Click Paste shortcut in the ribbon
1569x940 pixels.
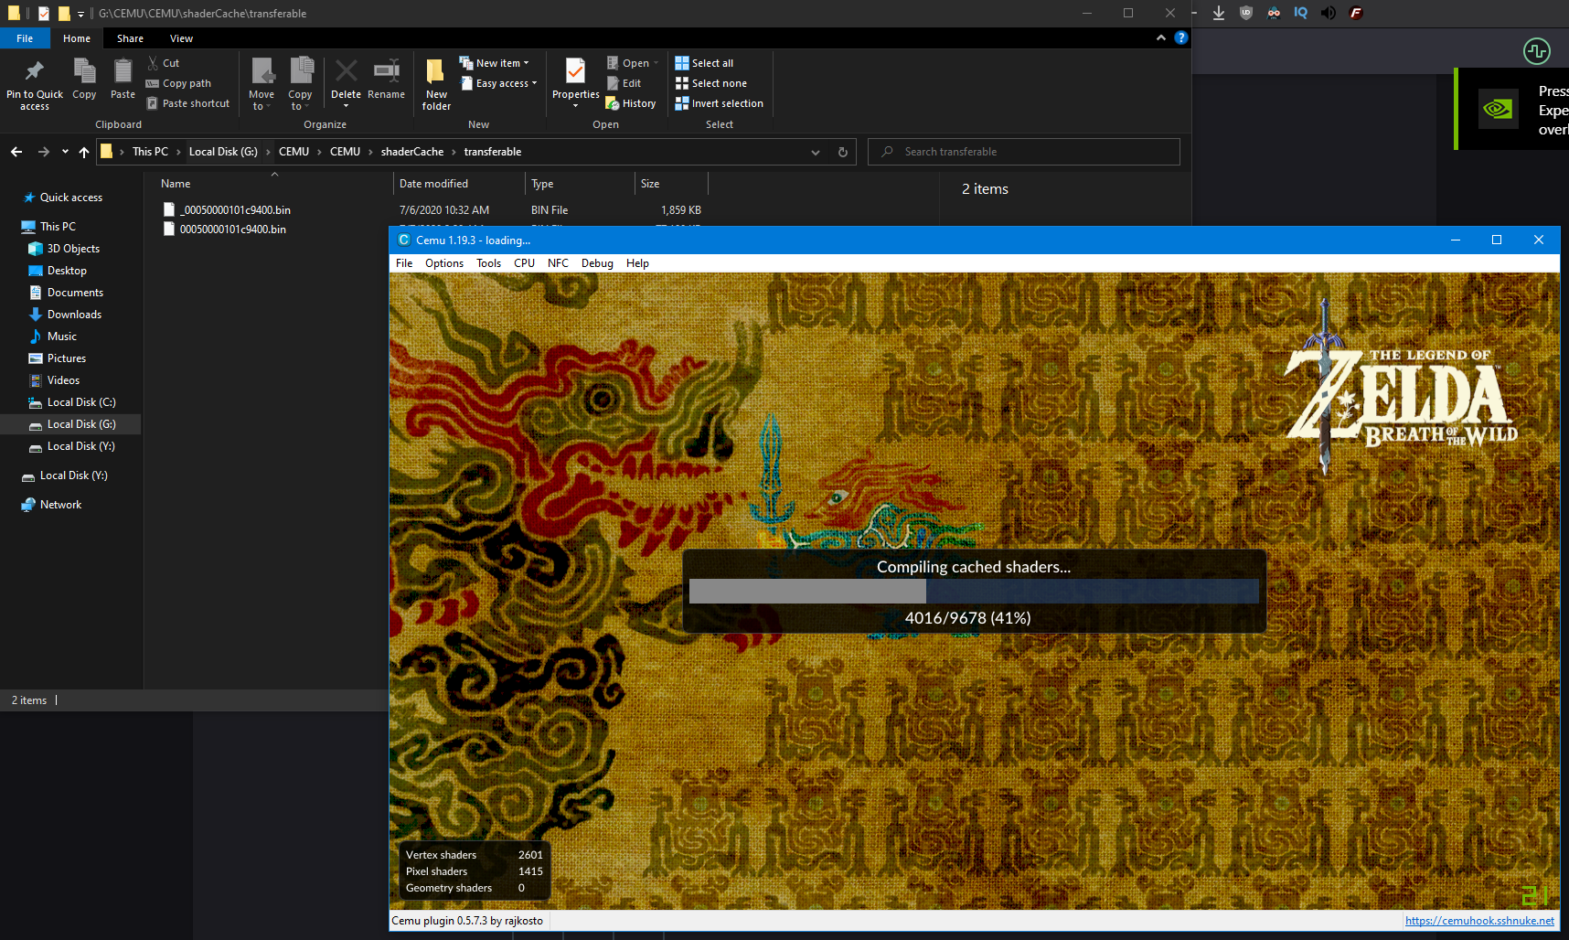pyautogui.click(x=188, y=103)
